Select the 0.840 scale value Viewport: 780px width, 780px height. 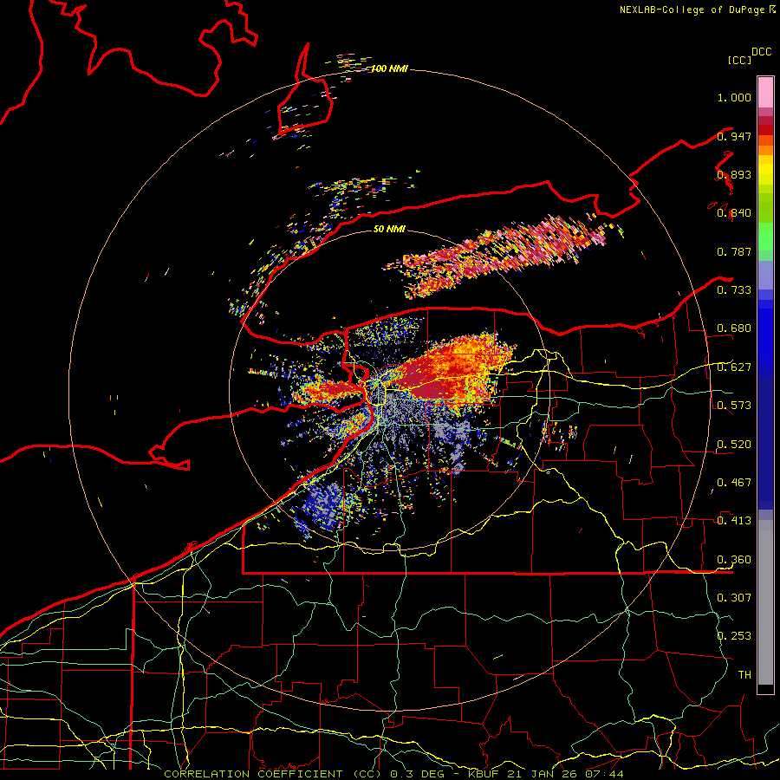click(x=734, y=213)
